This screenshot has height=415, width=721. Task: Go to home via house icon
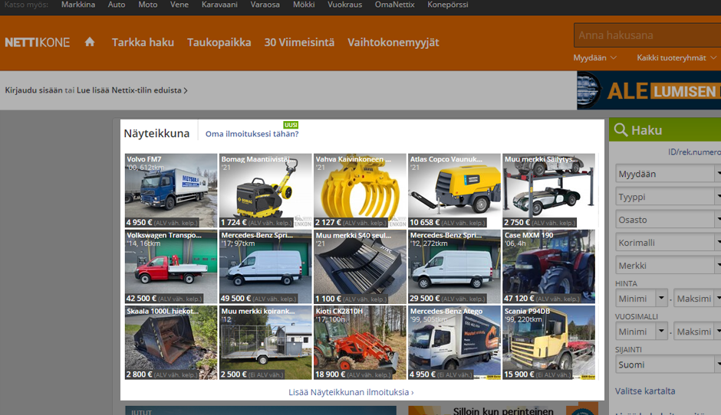click(90, 42)
